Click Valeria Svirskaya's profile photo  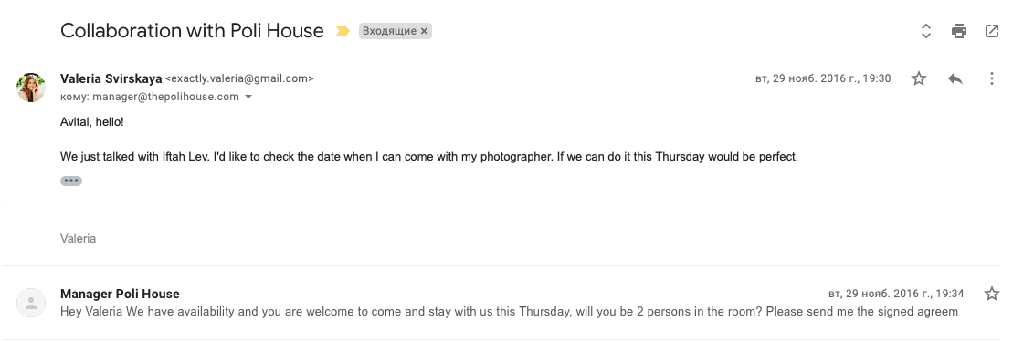(31, 88)
